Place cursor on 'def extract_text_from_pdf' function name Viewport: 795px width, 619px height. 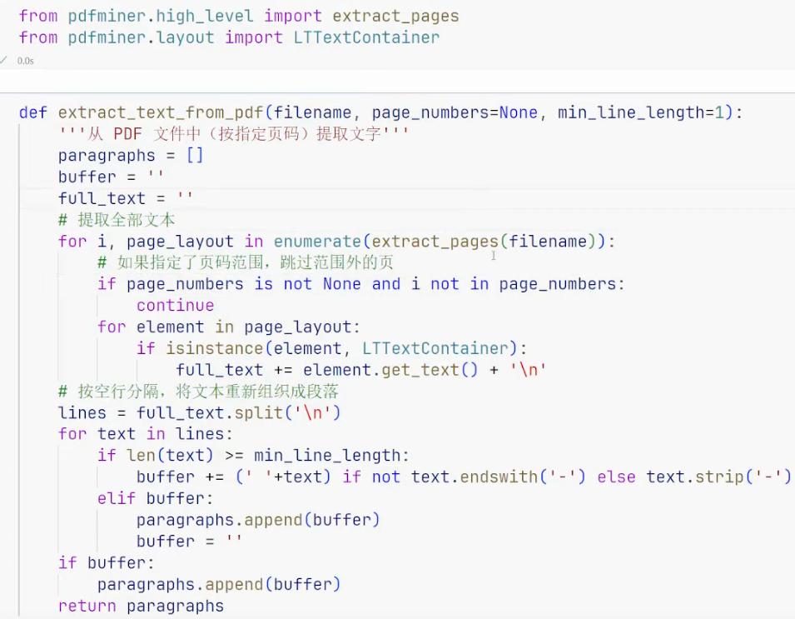click(161, 112)
